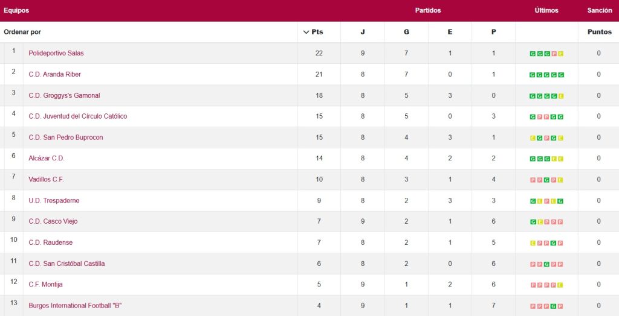
Task: Sort standings by the E column header
Action: coord(450,32)
